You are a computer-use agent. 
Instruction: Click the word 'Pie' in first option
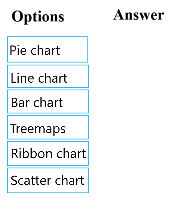click(16, 50)
